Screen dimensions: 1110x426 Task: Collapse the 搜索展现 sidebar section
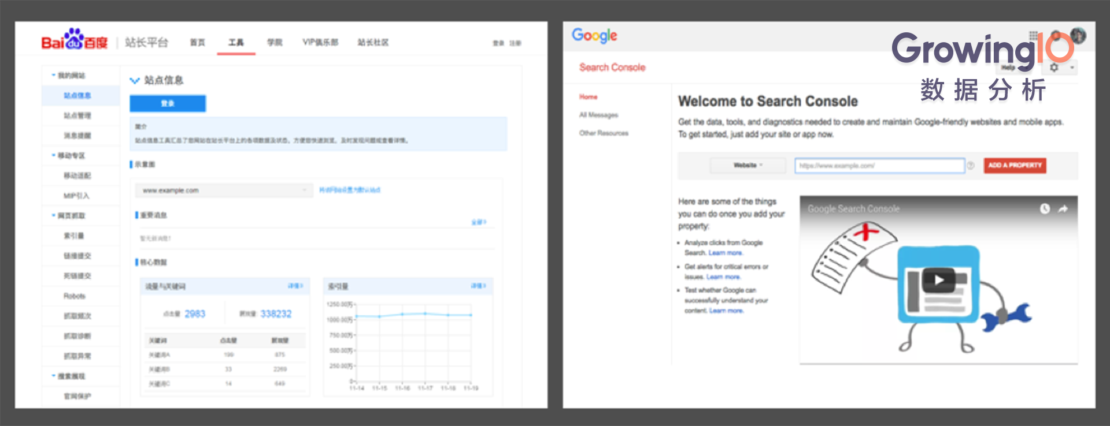[54, 376]
